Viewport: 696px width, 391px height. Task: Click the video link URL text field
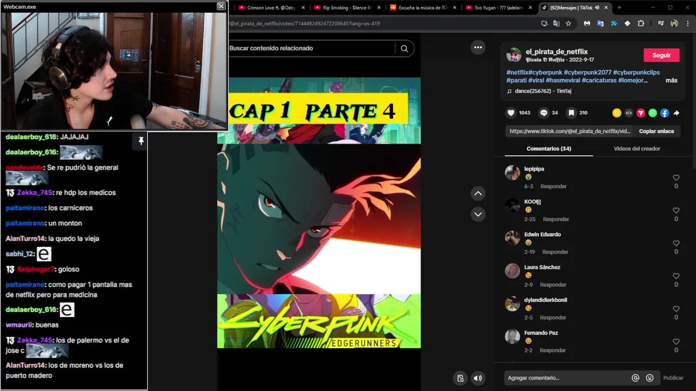point(570,131)
